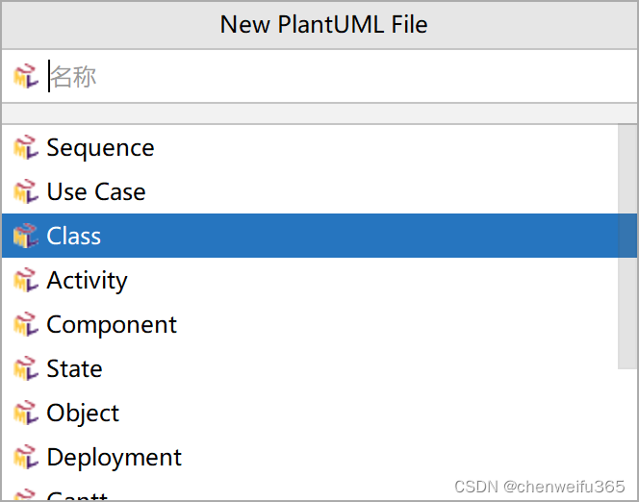Click the PlantUML icon beside Use Case
This screenshot has height=502, width=639.
[x=26, y=191]
